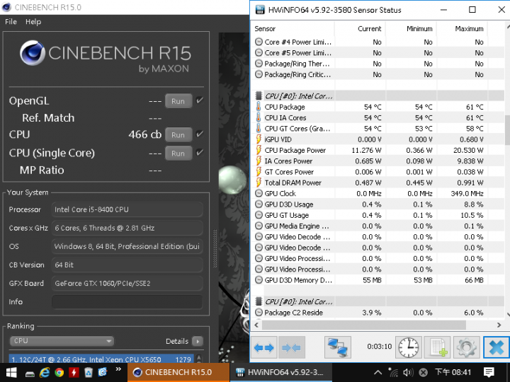
Task: Open the Action Center notification icon
Action: coord(489,372)
